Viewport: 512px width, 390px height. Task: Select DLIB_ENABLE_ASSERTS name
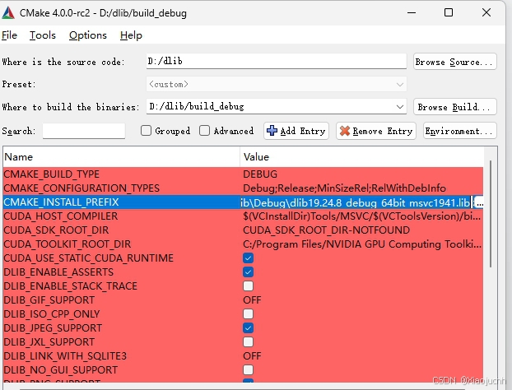(x=58, y=272)
